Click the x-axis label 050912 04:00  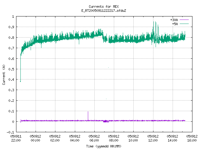(x=75, y=138)
